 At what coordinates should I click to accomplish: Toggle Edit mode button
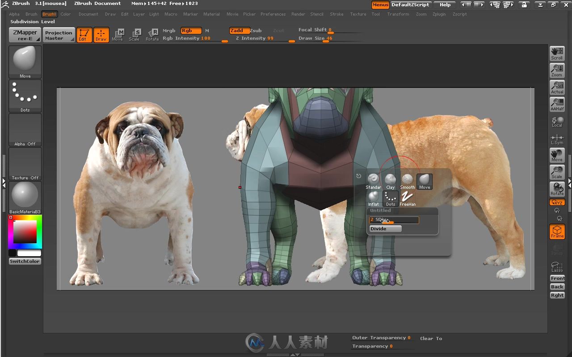84,35
